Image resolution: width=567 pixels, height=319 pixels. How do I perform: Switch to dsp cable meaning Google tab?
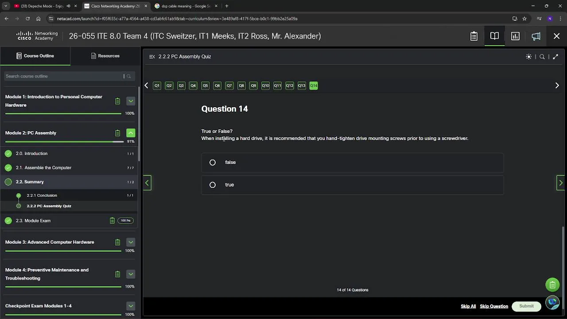click(186, 6)
